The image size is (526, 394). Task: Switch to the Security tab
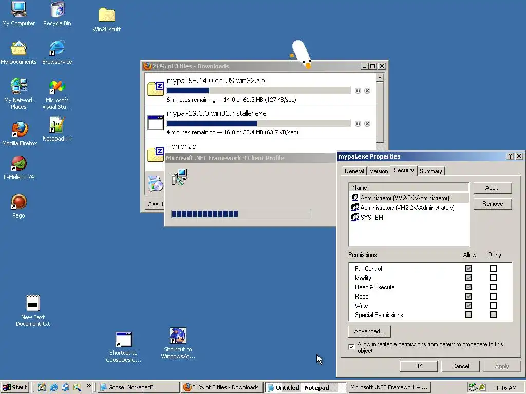click(x=404, y=170)
